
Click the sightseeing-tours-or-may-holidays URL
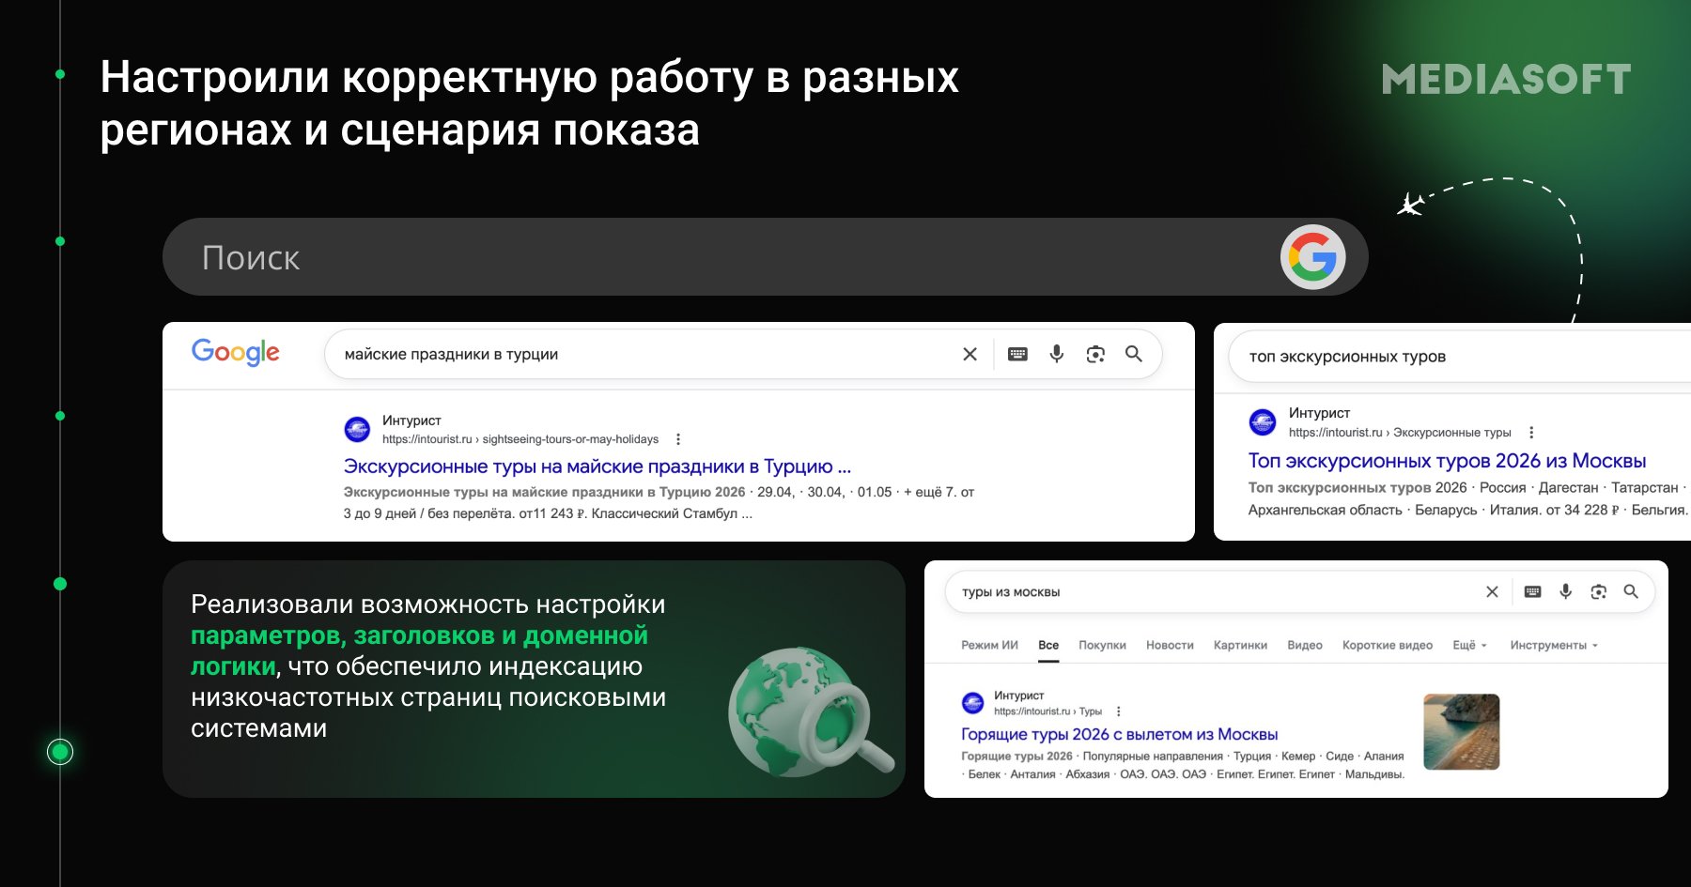(520, 439)
